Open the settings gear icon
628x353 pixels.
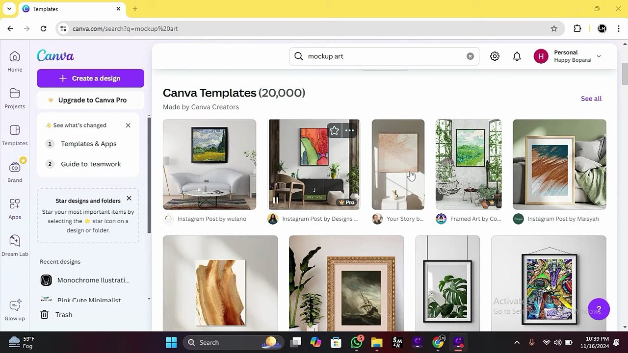click(495, 56)
